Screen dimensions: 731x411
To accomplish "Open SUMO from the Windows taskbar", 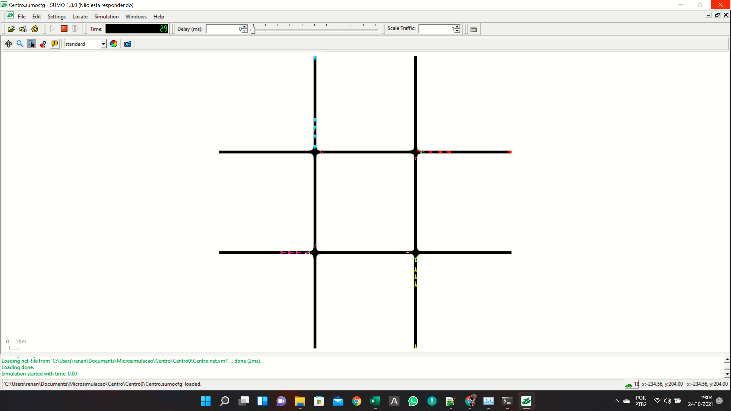I will 527,401.
